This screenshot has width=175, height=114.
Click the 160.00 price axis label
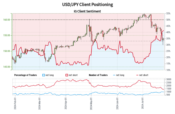pyautogui.click(x=7, y=20)
